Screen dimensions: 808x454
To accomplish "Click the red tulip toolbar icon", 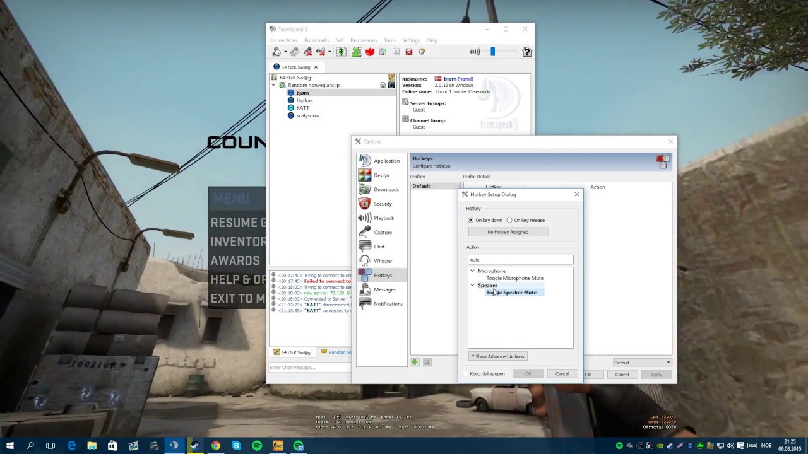I will pyautogui.click(x=370, y=52).
